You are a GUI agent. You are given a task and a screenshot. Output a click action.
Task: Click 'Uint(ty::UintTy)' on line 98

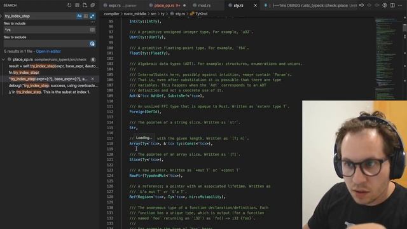148,37
